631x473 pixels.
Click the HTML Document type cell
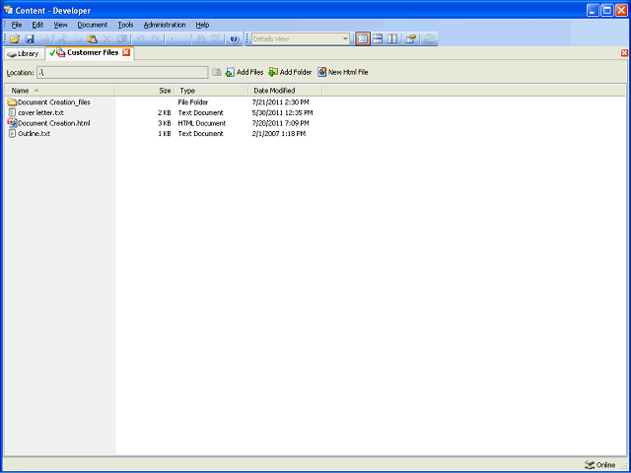(202, 123)
